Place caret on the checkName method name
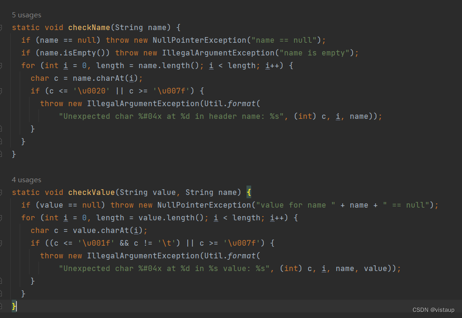The width and height of the screenshot is (462, 318). pos(89,27)
